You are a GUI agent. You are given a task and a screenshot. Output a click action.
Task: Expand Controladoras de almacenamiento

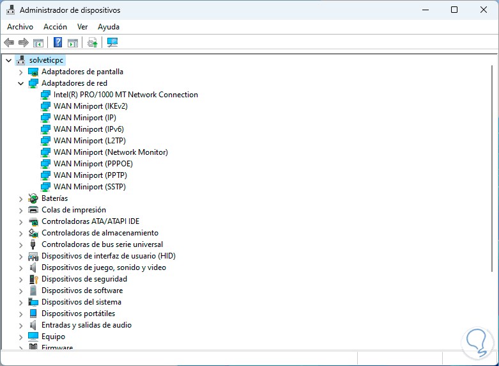tap(21, 234)
